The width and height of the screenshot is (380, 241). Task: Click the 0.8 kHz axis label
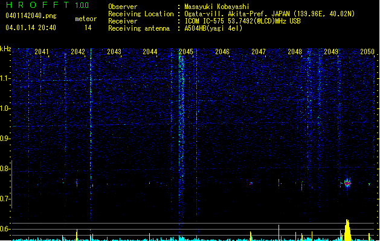pyautogui.click(x=4, y=169)
